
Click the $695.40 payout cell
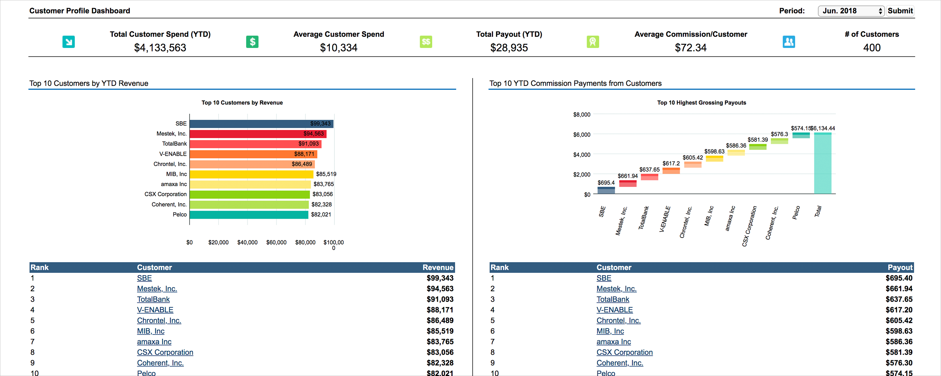[x=899, y=278]
